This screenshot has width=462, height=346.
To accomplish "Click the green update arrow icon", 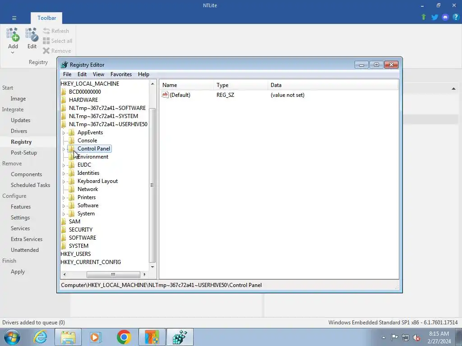I will tap(424, 17).
